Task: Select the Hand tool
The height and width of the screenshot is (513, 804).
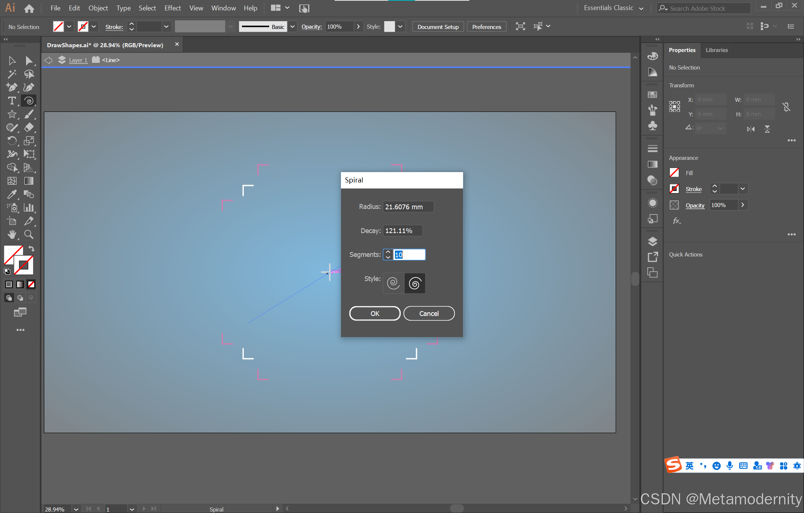Action: [12, 234]
